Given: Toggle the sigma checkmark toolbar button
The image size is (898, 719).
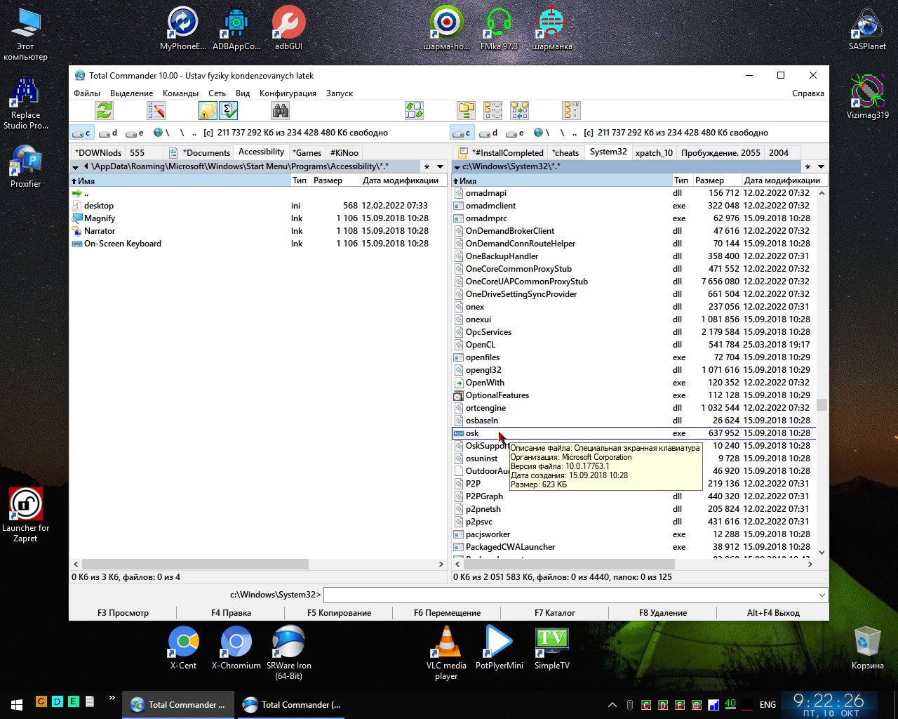Looking at the screenshot, I should click(229, 111).
